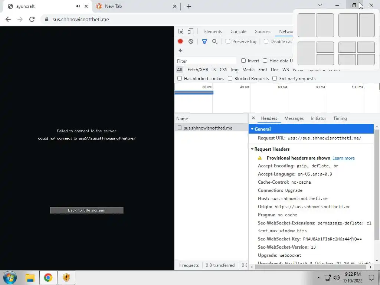
Task: Filter requests by Fetch/XHR
Action: (198, 70)
